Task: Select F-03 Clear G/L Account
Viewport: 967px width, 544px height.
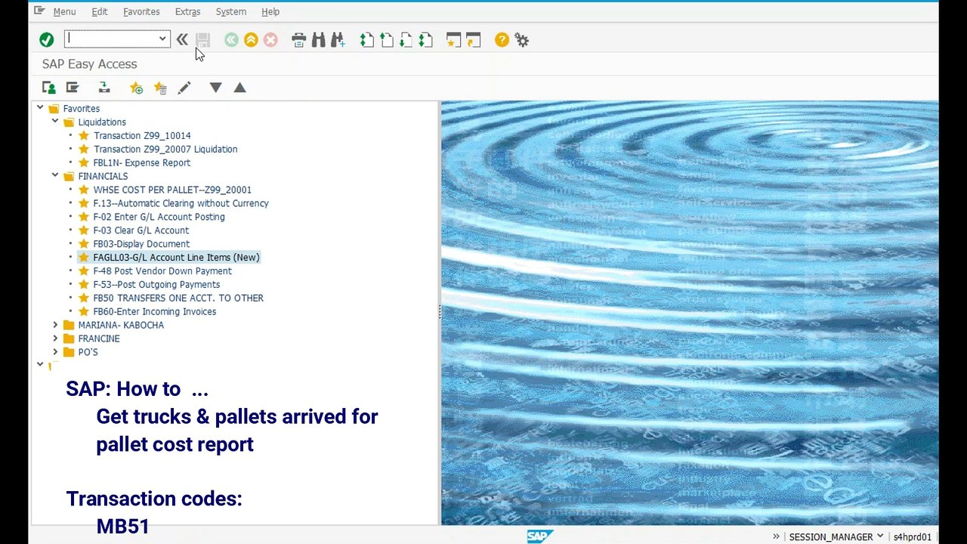Action: [x=141, y=230]
